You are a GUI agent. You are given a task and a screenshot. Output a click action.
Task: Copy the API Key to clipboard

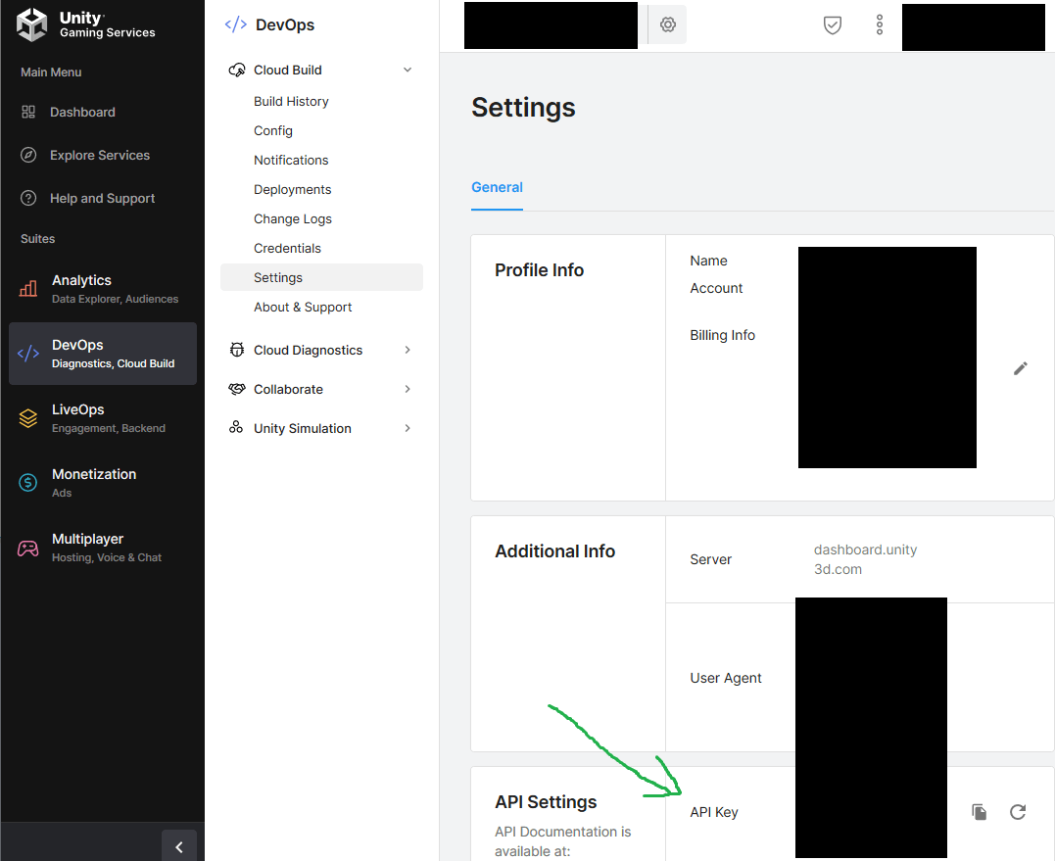979,812
